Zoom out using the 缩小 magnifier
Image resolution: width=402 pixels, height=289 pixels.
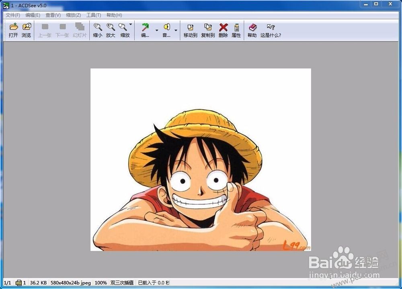(97, 27)
